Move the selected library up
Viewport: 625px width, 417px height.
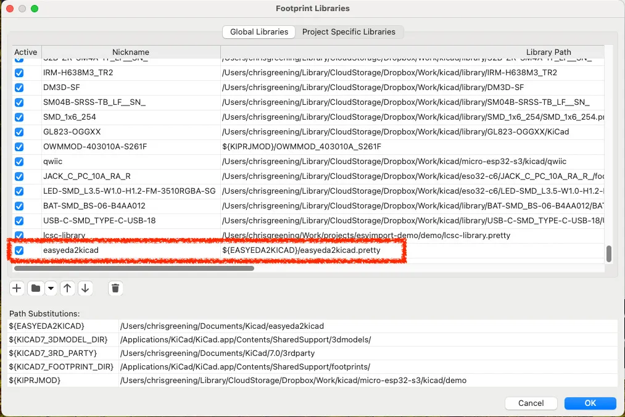pyautogui.click(x=67, y=288)
